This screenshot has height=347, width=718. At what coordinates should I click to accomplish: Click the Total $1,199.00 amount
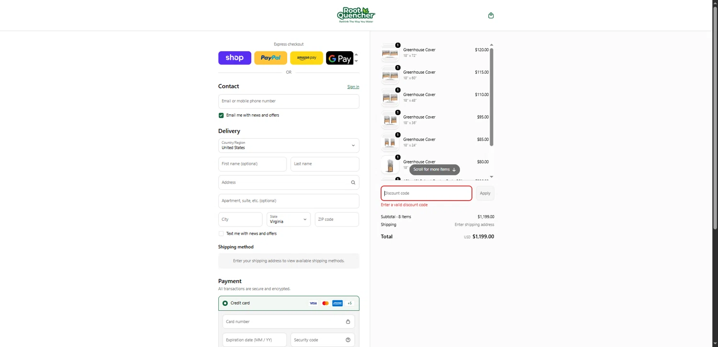pos(483,237)
